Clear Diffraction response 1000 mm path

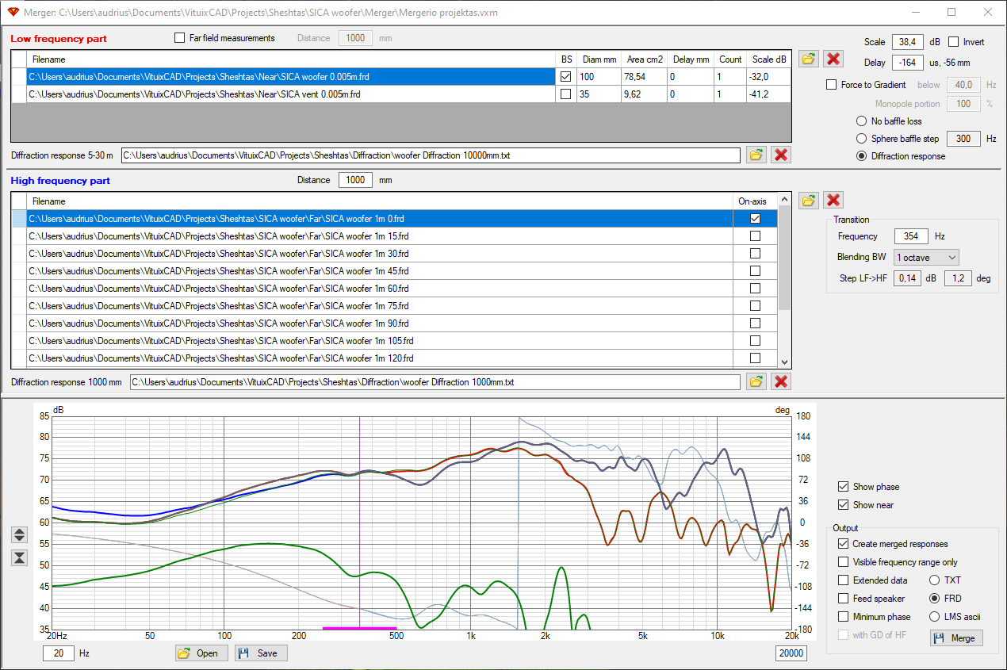click(781, 381)
